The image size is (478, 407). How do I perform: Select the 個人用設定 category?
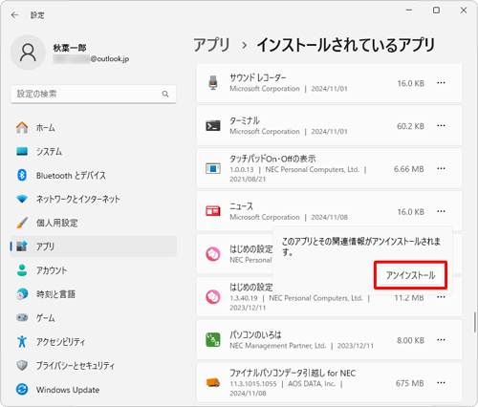94,223
